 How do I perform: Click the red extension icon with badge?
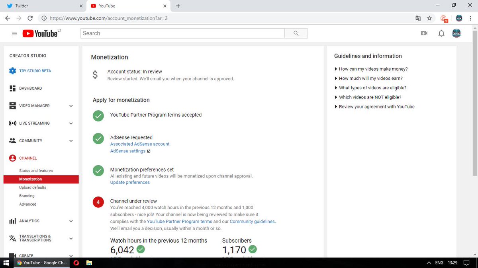click(x=444, y=18)
